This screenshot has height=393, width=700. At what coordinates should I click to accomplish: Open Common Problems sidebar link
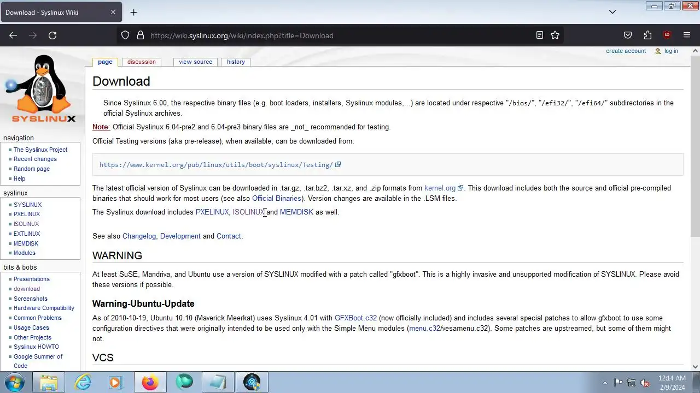(x=38, y=318)
